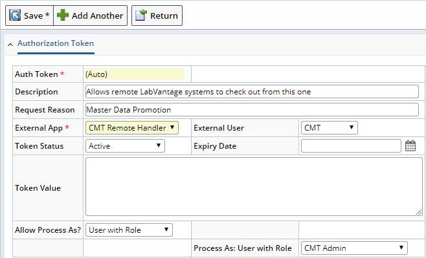Click the Return button

pos(157,16)
